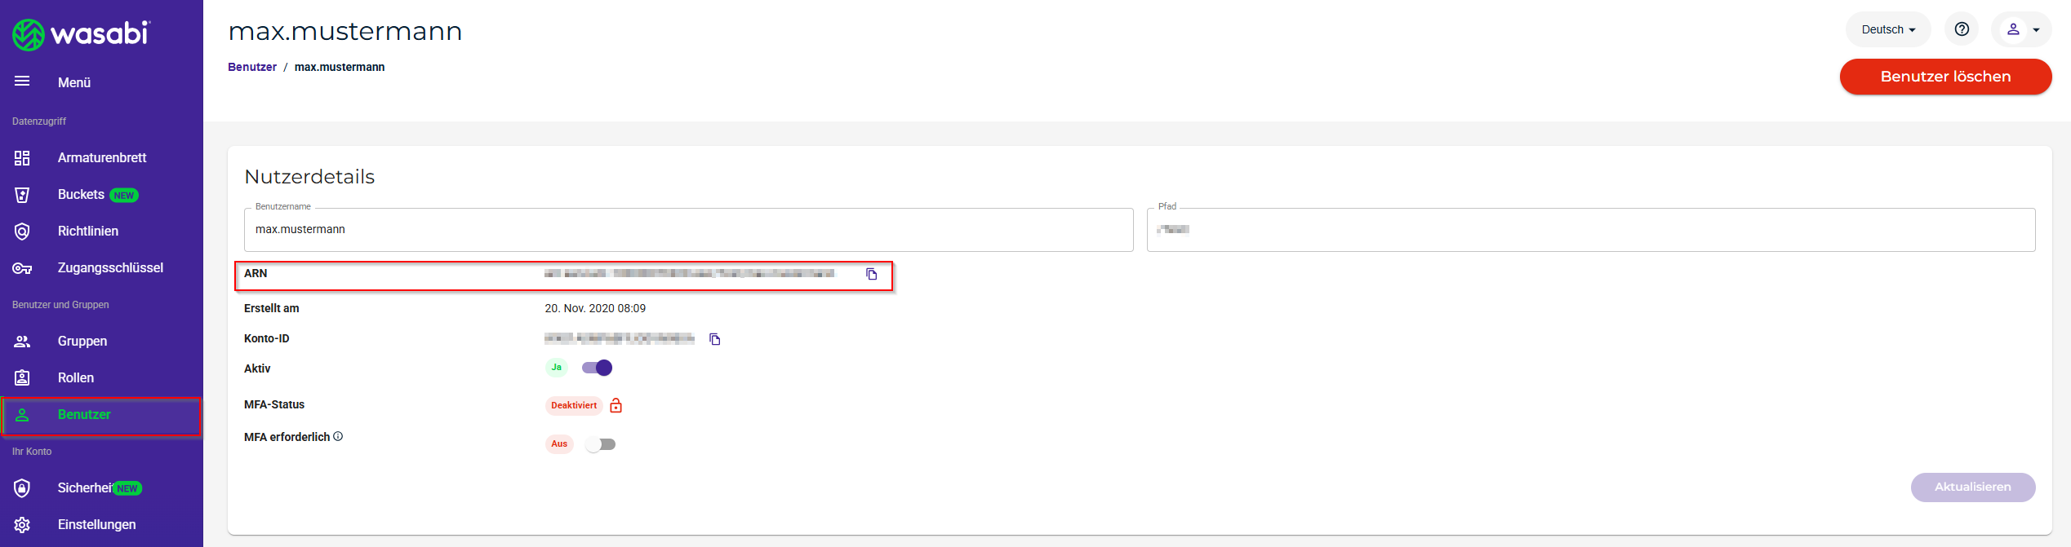Screen dimensions: 2071x547
Task: Go to Gruppen in sidebar
Action: 82,342
